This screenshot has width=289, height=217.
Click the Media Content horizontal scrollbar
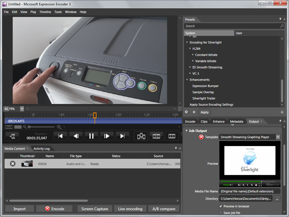[x=49, y=201]
